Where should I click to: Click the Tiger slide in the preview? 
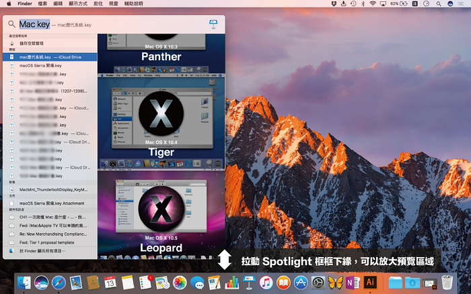161,121
